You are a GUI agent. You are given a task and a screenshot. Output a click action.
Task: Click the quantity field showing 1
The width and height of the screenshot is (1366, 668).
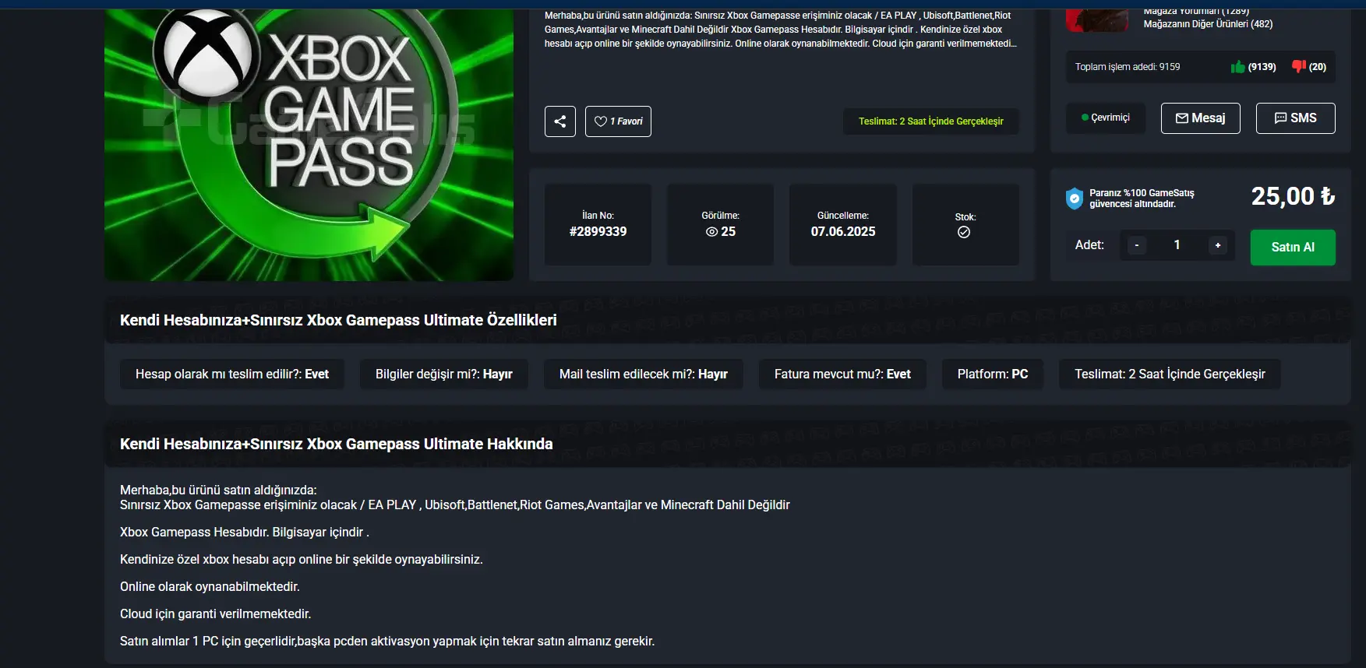1177,245
